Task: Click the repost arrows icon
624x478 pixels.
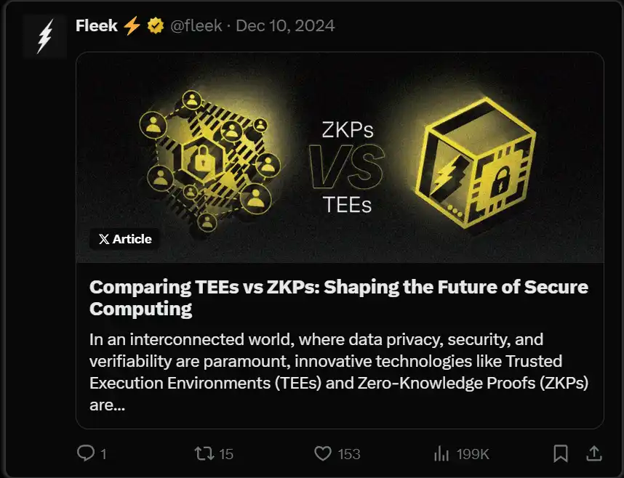Action: pyautogui.click(x=204, y=454)
